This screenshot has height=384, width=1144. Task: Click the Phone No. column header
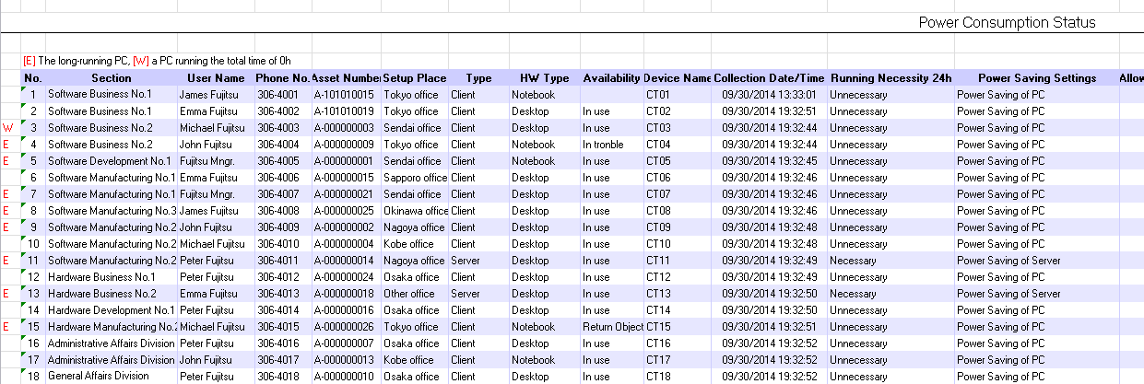[283, 78]
